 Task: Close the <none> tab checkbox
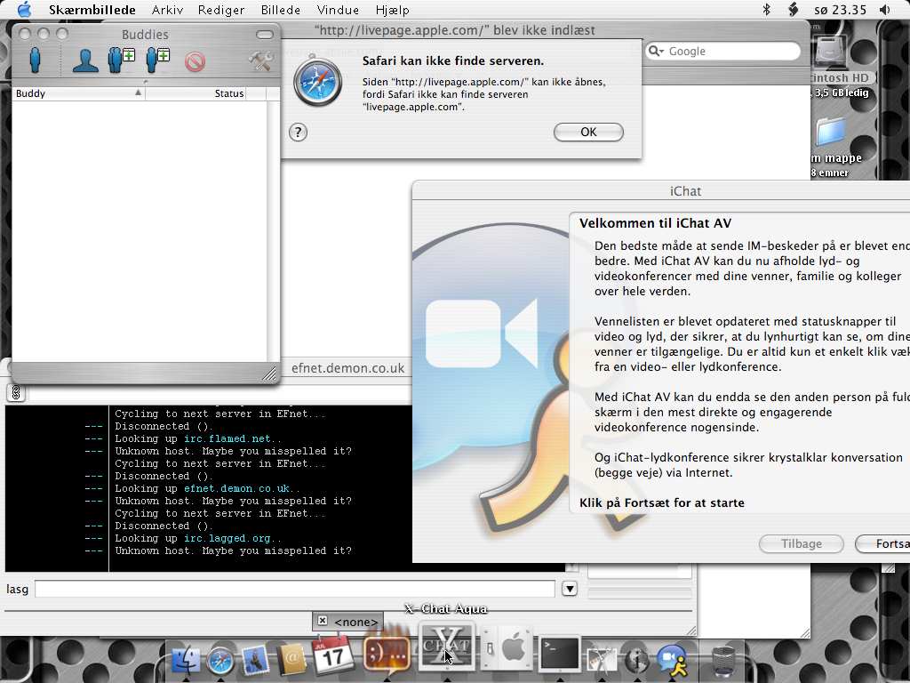[x=323, y=621]
